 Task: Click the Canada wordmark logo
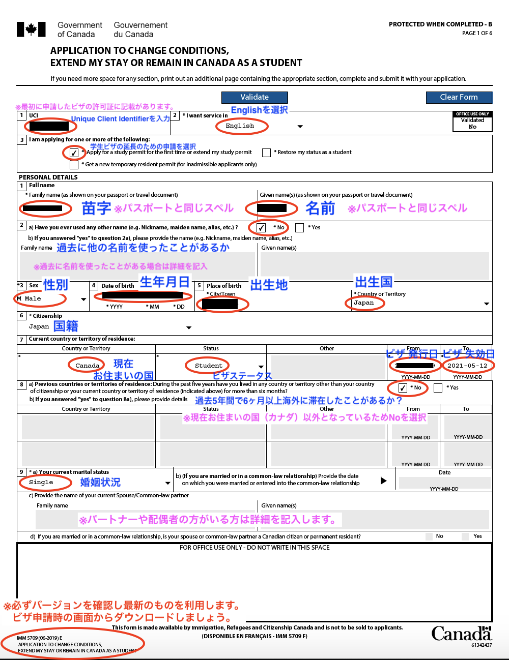[461, 634]
